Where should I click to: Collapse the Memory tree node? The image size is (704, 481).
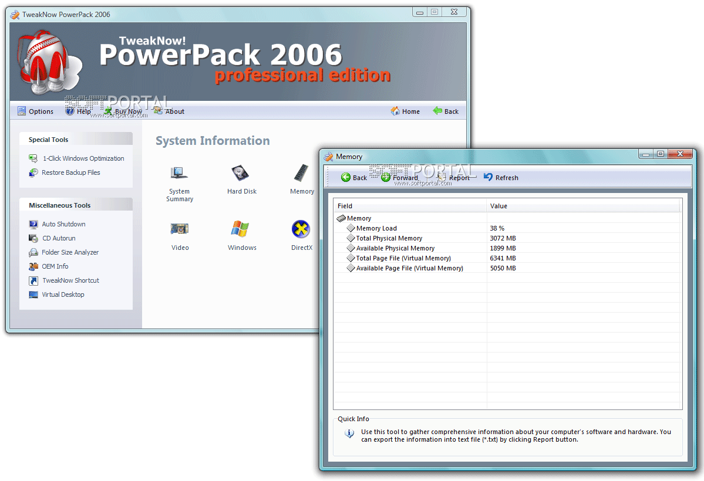click(341, 219)
